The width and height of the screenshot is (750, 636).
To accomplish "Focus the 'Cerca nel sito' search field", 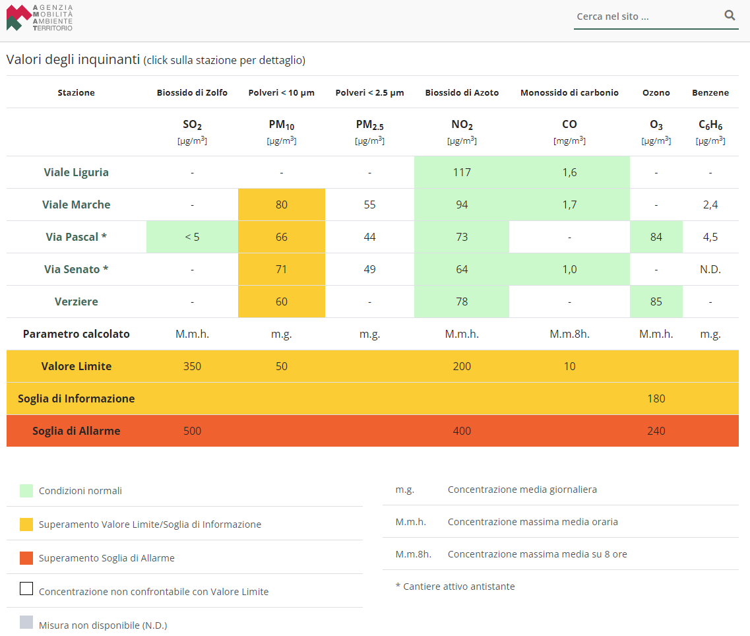I will pos(648,16).
